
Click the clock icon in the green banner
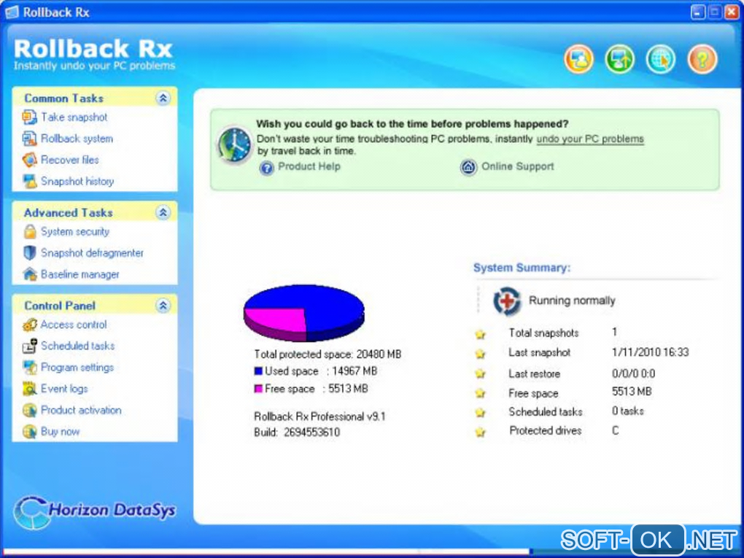[234, 144]
